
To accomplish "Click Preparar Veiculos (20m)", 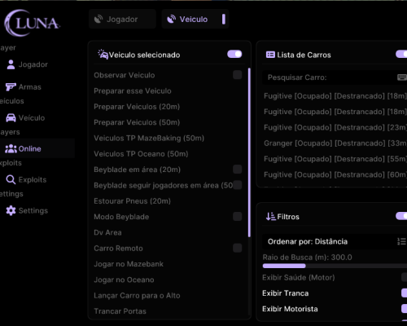I will (137, 107).
